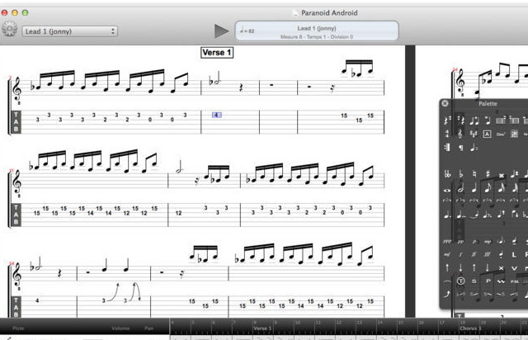
Task: Jump to Chorus 1 marker in timeline
Action: [469, 328]
